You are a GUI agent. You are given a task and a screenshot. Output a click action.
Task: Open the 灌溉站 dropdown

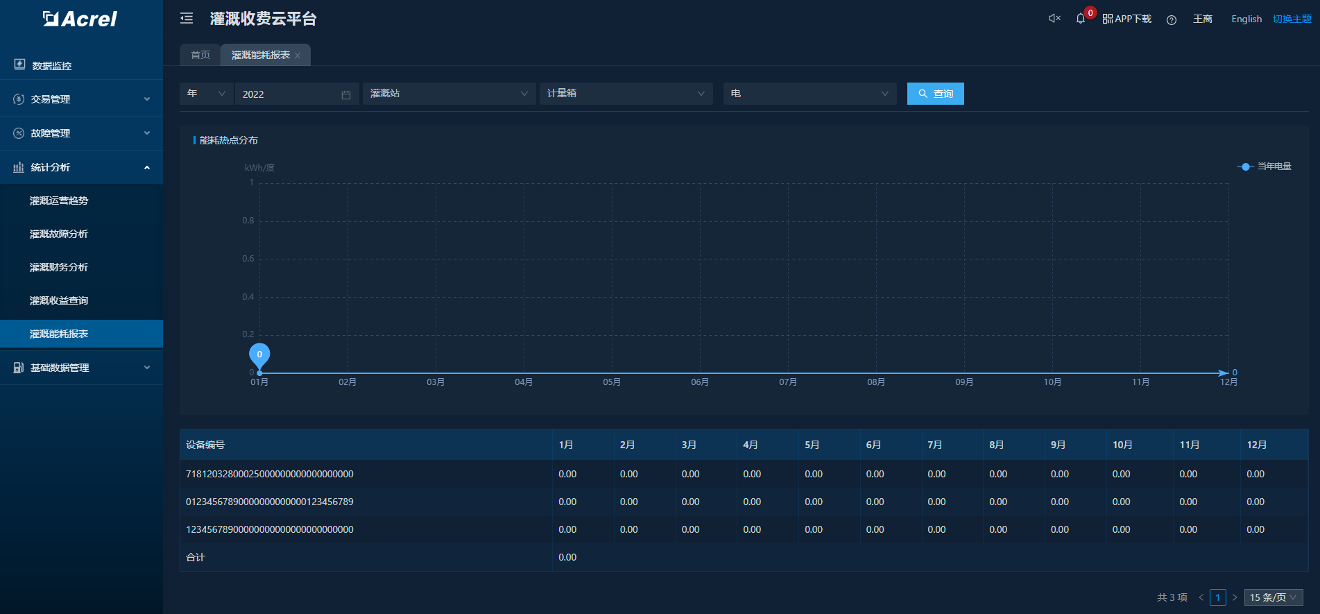point(449,94)
